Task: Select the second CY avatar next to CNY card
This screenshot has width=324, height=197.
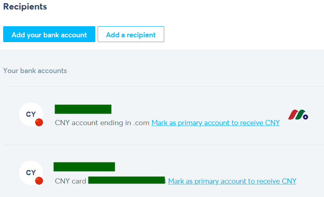Action: (31, 173)
